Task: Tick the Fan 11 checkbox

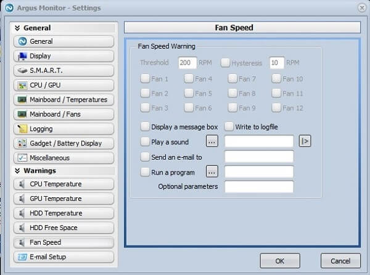Action: coord(276,93)
